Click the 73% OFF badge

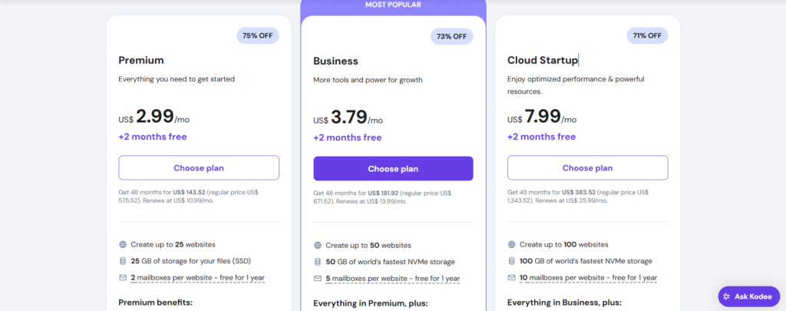451,37
